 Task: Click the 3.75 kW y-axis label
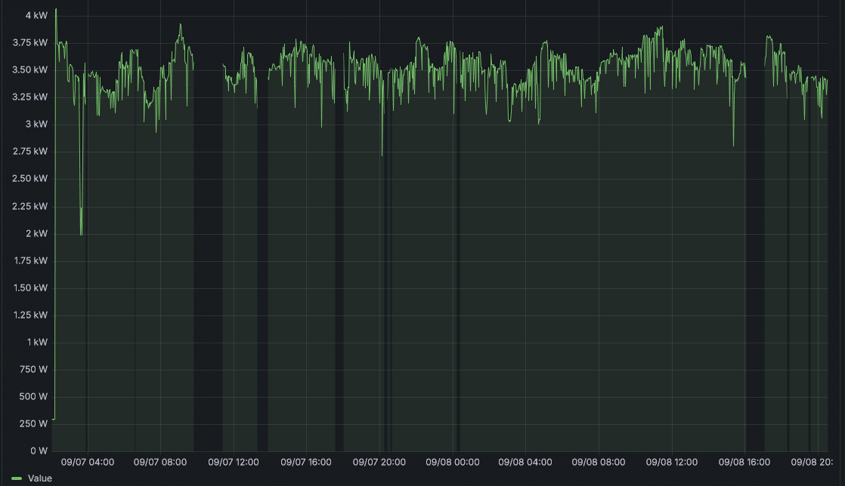[x=30, y=42]
